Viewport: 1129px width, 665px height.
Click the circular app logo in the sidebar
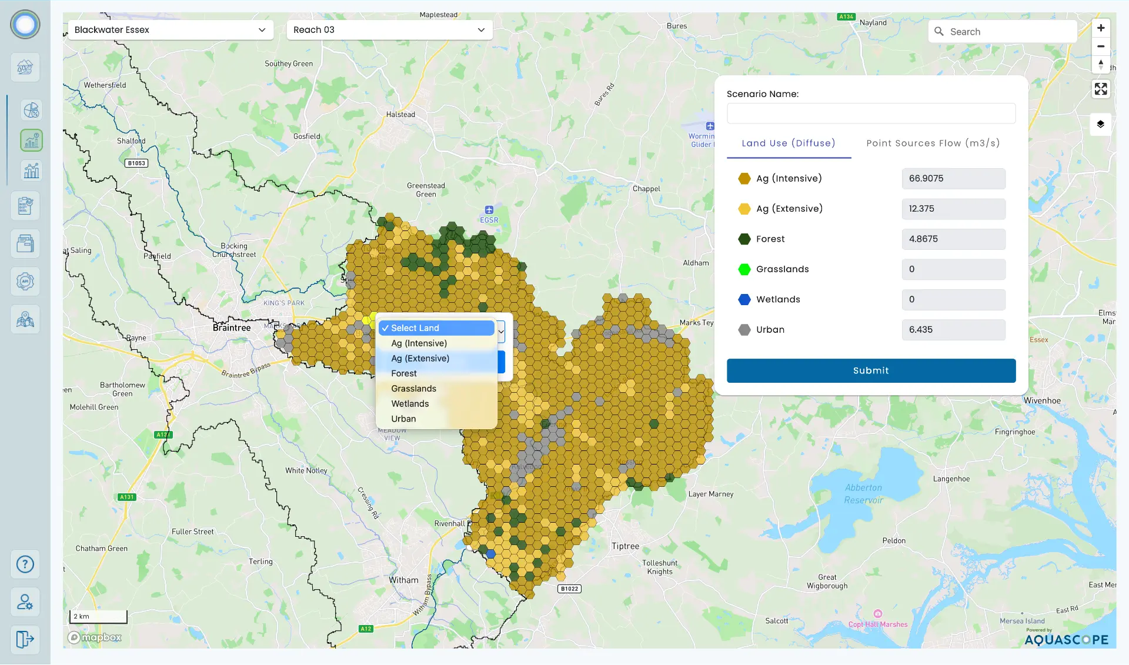25,25
